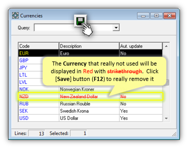This screenshot has height=148, width=188.
Task: Select the JPY currency code
Action: pyautogui.click(x=23, y=68)
